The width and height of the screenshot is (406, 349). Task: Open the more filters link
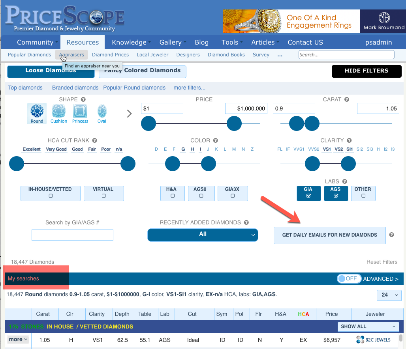coord(189,88)
